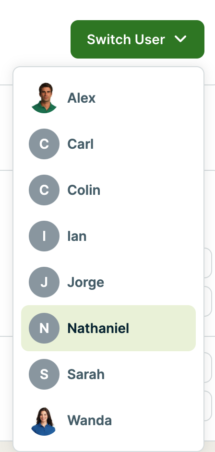
Task: Switch to user Sarah
Action: pos(108,374)
